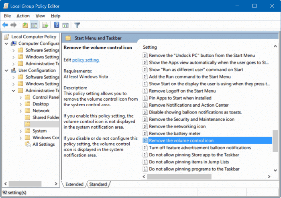Expand Software Settings under Computer Configuration
This screenshot has width=281, height=198.
pyautogui.click(x=13, y=50)
